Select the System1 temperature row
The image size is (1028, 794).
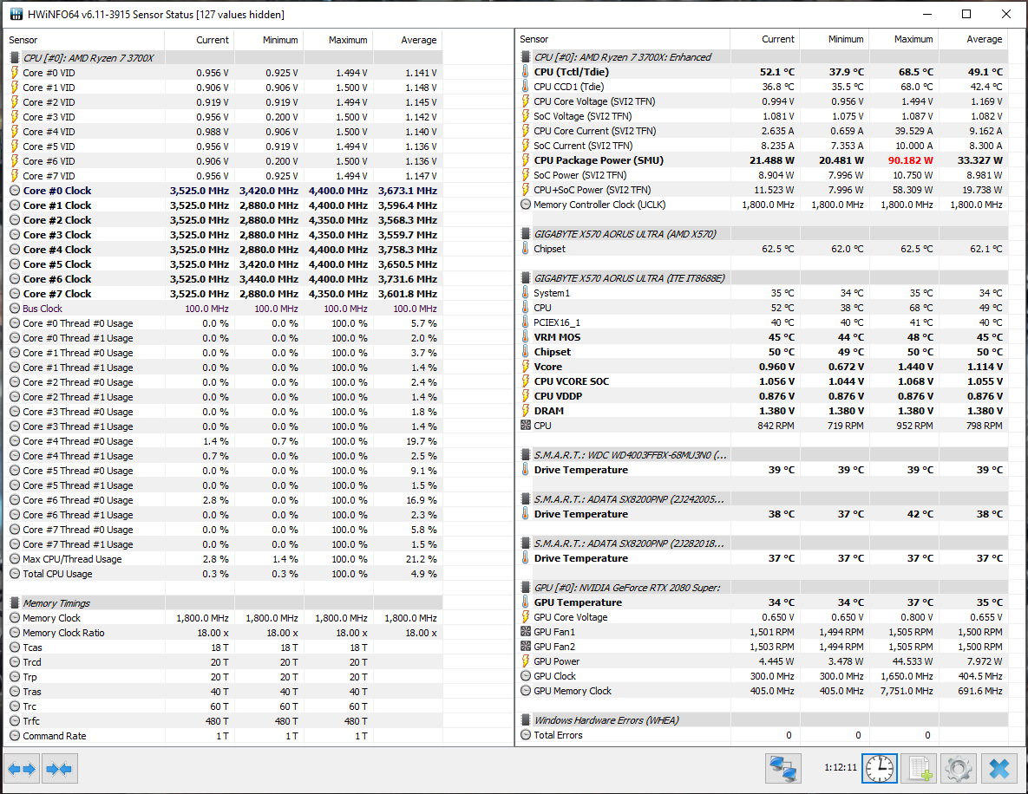[763, 293]
